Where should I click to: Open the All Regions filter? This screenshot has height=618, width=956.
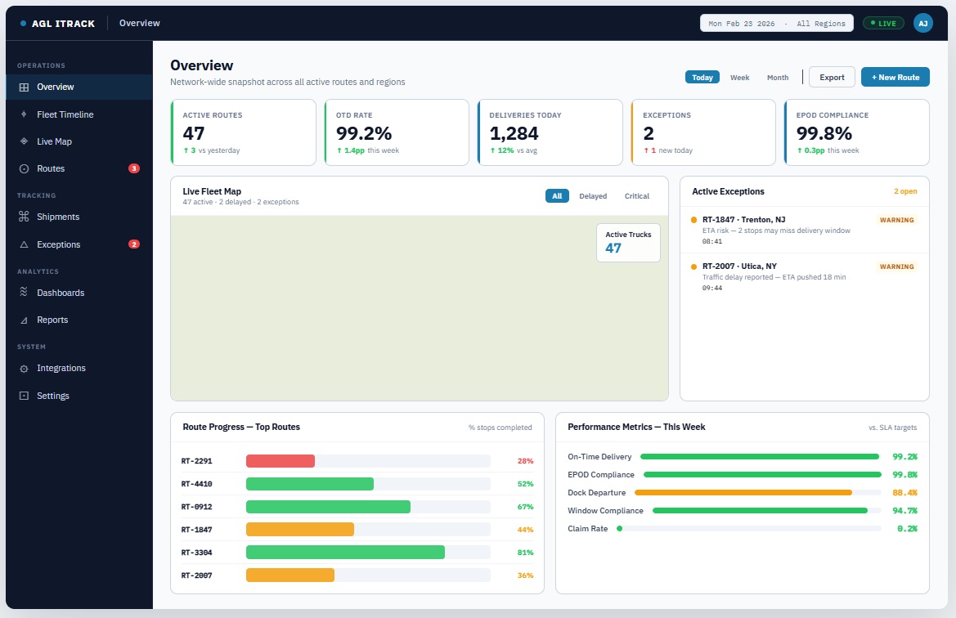tap(821, 23)
